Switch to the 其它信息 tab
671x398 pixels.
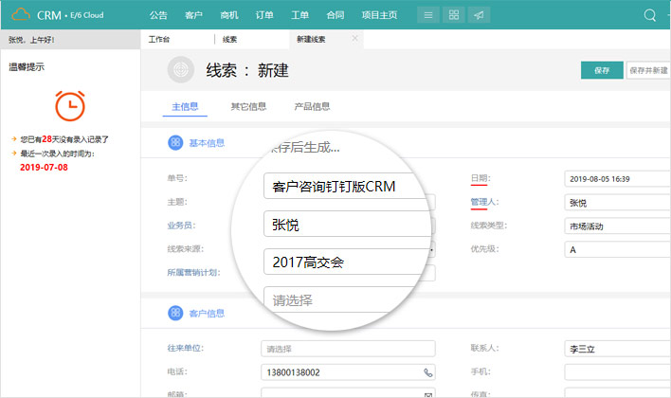pyautogui.click(x=248, y=106)
